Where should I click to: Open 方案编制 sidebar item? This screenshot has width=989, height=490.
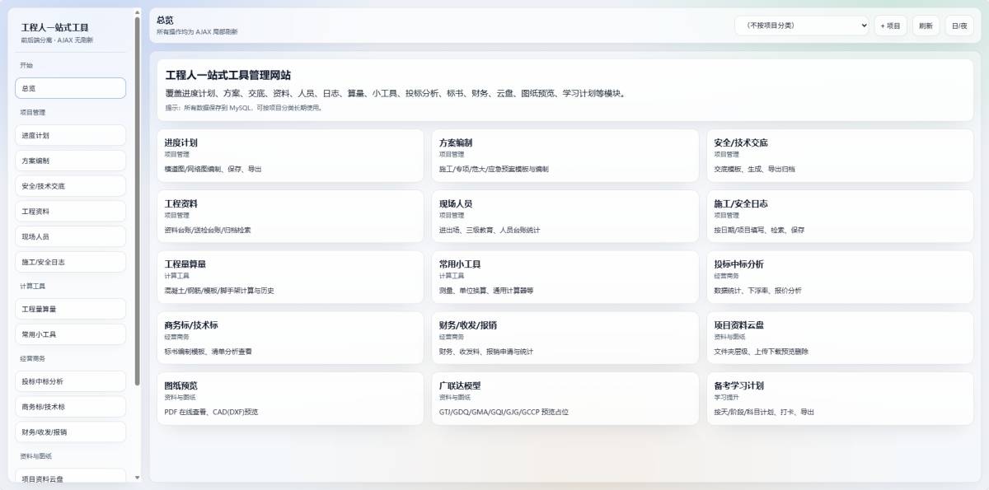pos(70,161)
